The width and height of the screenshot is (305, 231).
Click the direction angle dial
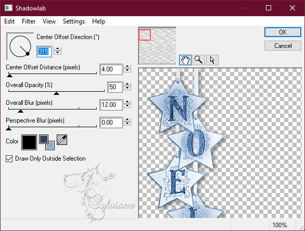point(20,46)
